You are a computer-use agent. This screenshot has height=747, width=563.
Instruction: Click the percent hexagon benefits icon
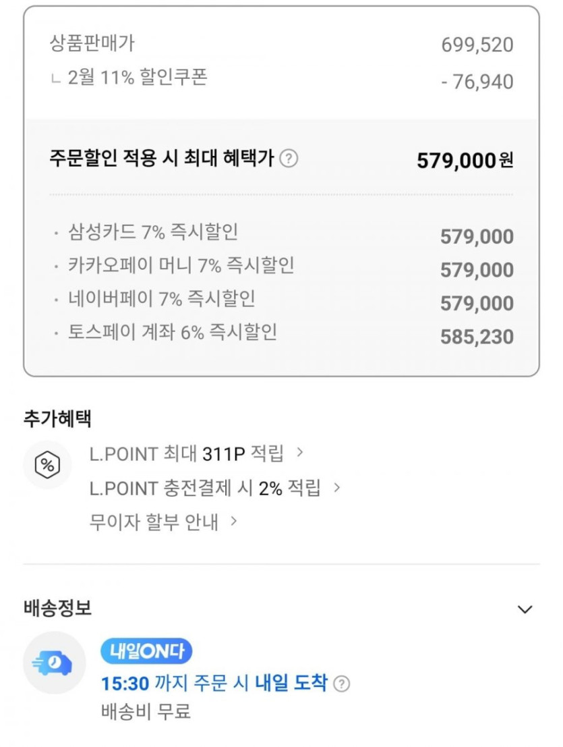[47, 464]
